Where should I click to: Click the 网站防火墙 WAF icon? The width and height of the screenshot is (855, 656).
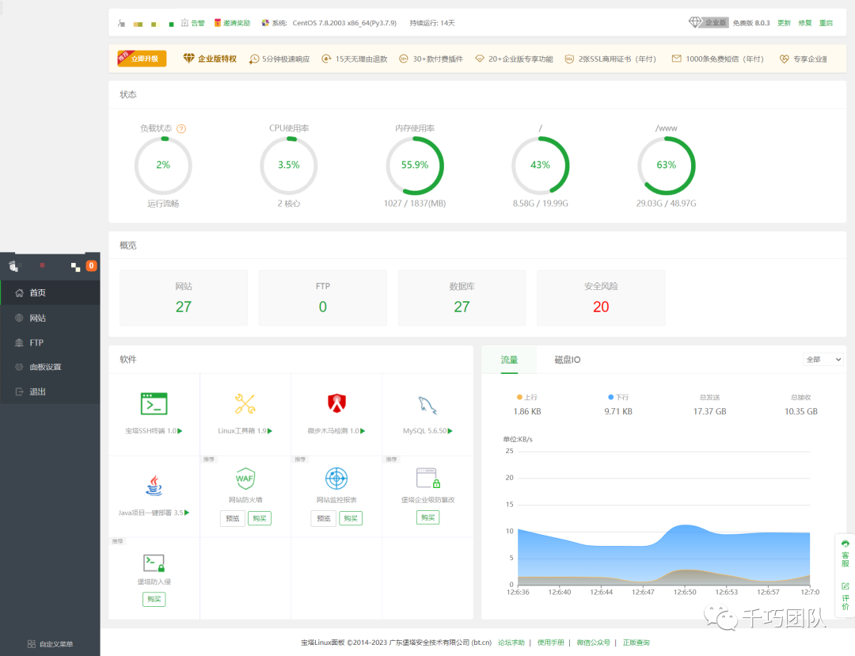[245, 479]
